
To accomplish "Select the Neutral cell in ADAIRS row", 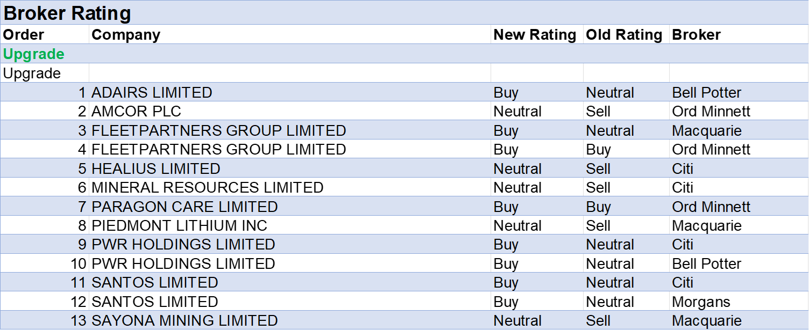I will [610, 92].
